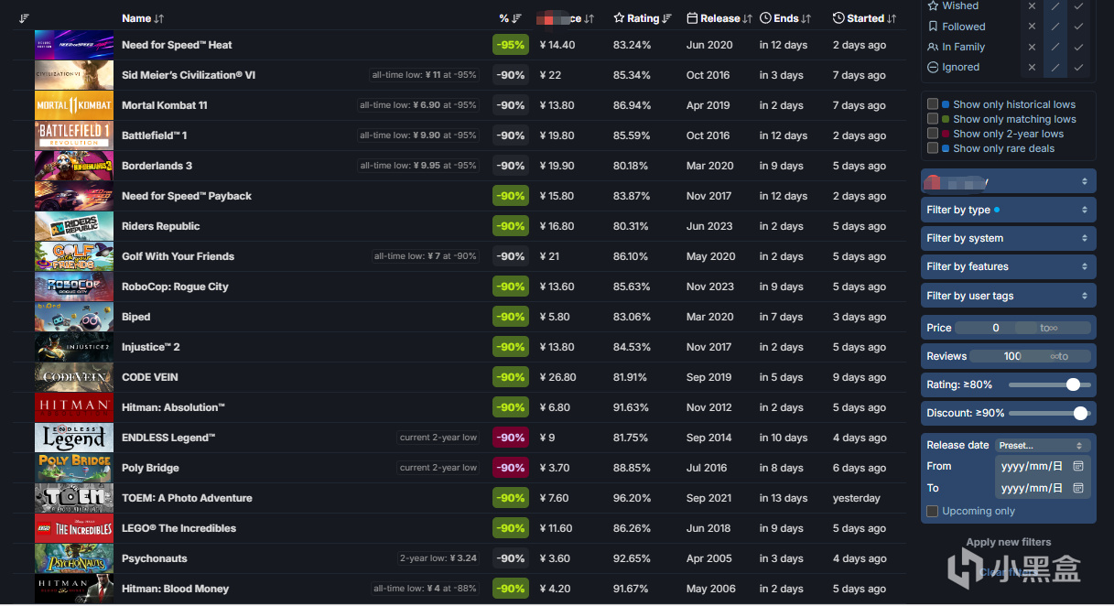Enable Show only 2-year lows checkbox
This screenshot has width=1114, height=606.
pyautogui.click(x=933, y=134)
